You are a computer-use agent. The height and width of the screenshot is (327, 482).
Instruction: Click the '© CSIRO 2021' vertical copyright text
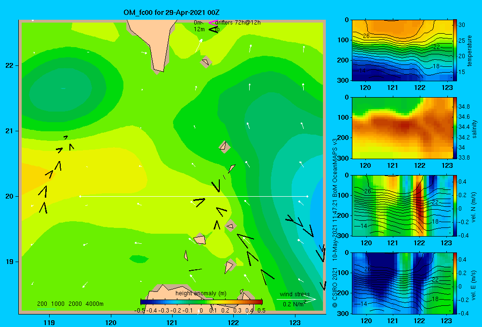pyautogui.click(x=335, y=287)
